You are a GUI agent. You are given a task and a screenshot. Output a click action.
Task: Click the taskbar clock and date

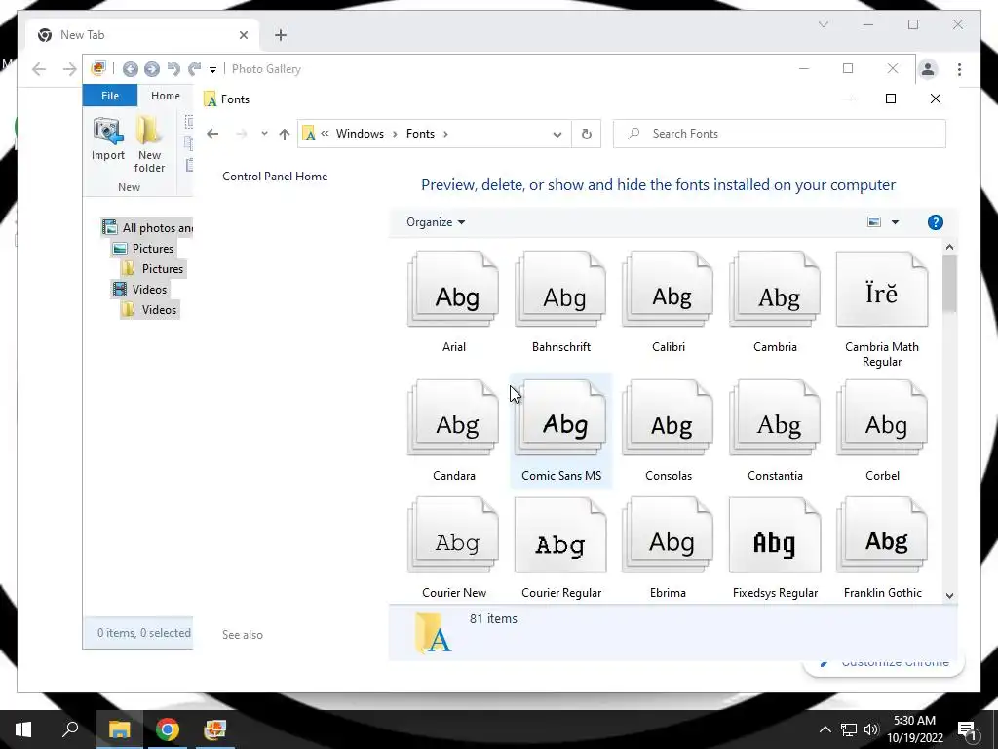(914, 729)
